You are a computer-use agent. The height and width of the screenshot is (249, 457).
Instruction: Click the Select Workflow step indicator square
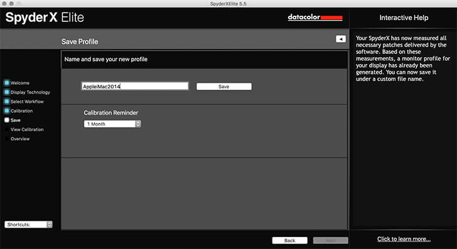click(x=7, y=102)
